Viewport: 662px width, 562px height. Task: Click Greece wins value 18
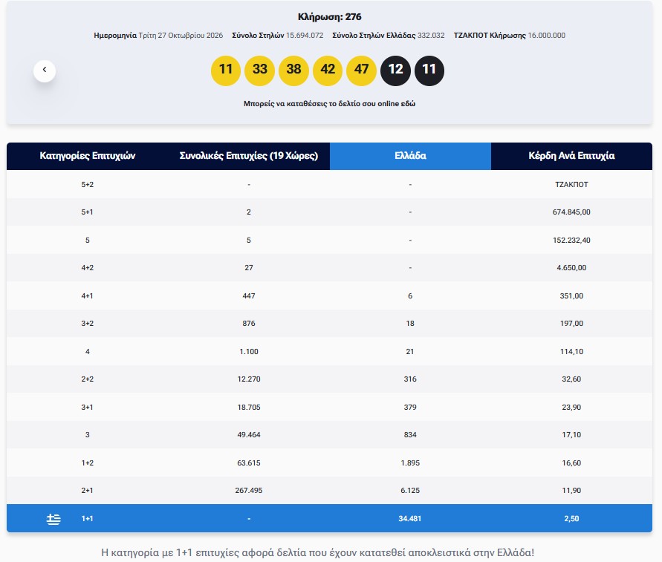[410, 324]
